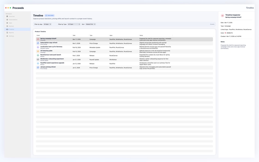Screen dimensions: 259x162
Task: Change Sort using the Newest First dropdown
Action: coord(90,24)
